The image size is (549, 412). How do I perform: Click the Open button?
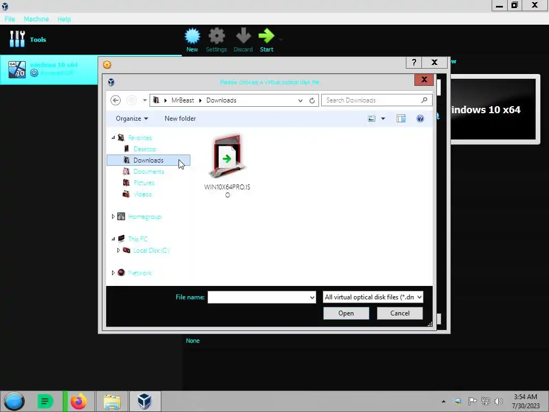click(x=346, y=313)
